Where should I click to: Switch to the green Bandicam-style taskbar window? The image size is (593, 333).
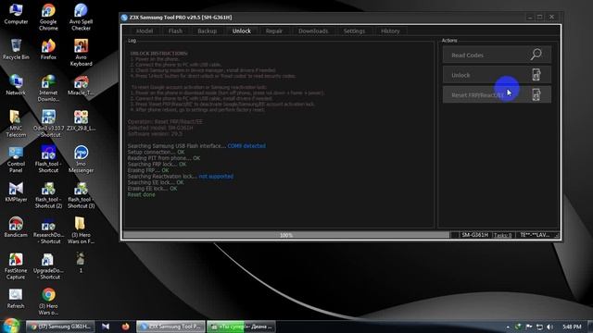(x=241, y=327)
